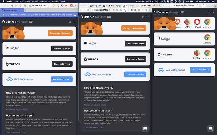
Task: Show more Safari toolbar items chevrons
Action: (212, 5)
